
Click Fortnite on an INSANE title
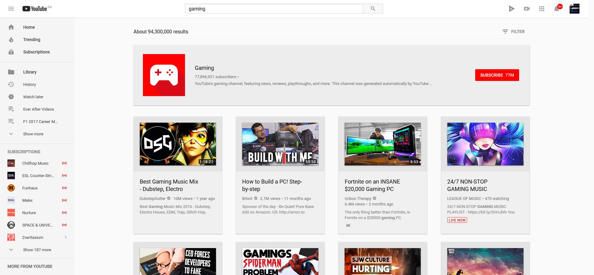[x=372, y=185]
